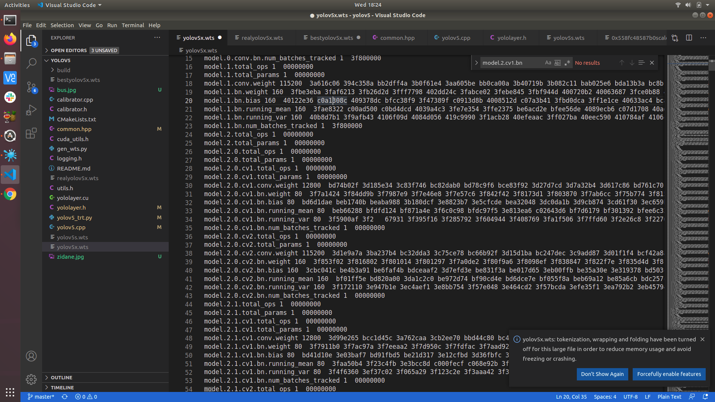Open the Source Control view

[31, 86]
